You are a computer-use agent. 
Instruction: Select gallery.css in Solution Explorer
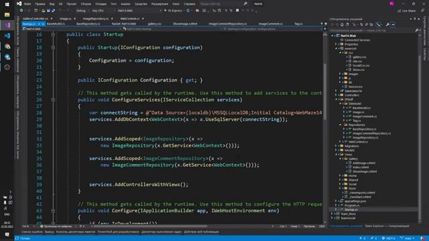pos(359,57)
